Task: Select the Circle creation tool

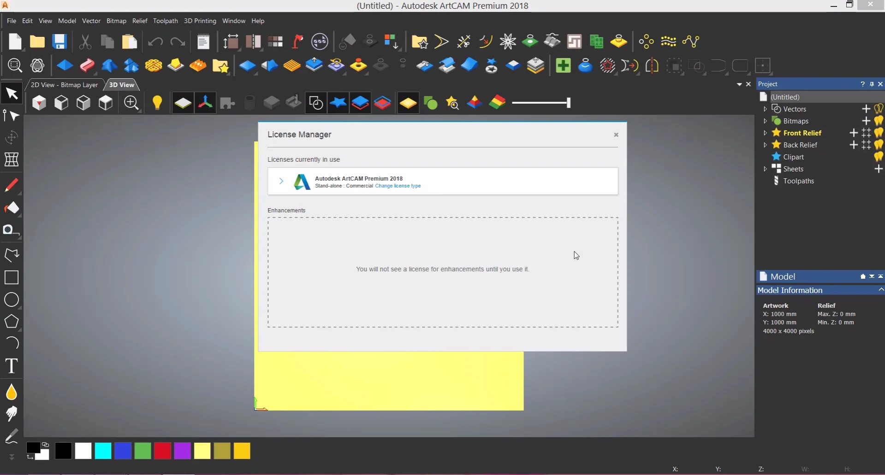Action: pos(12,299)
